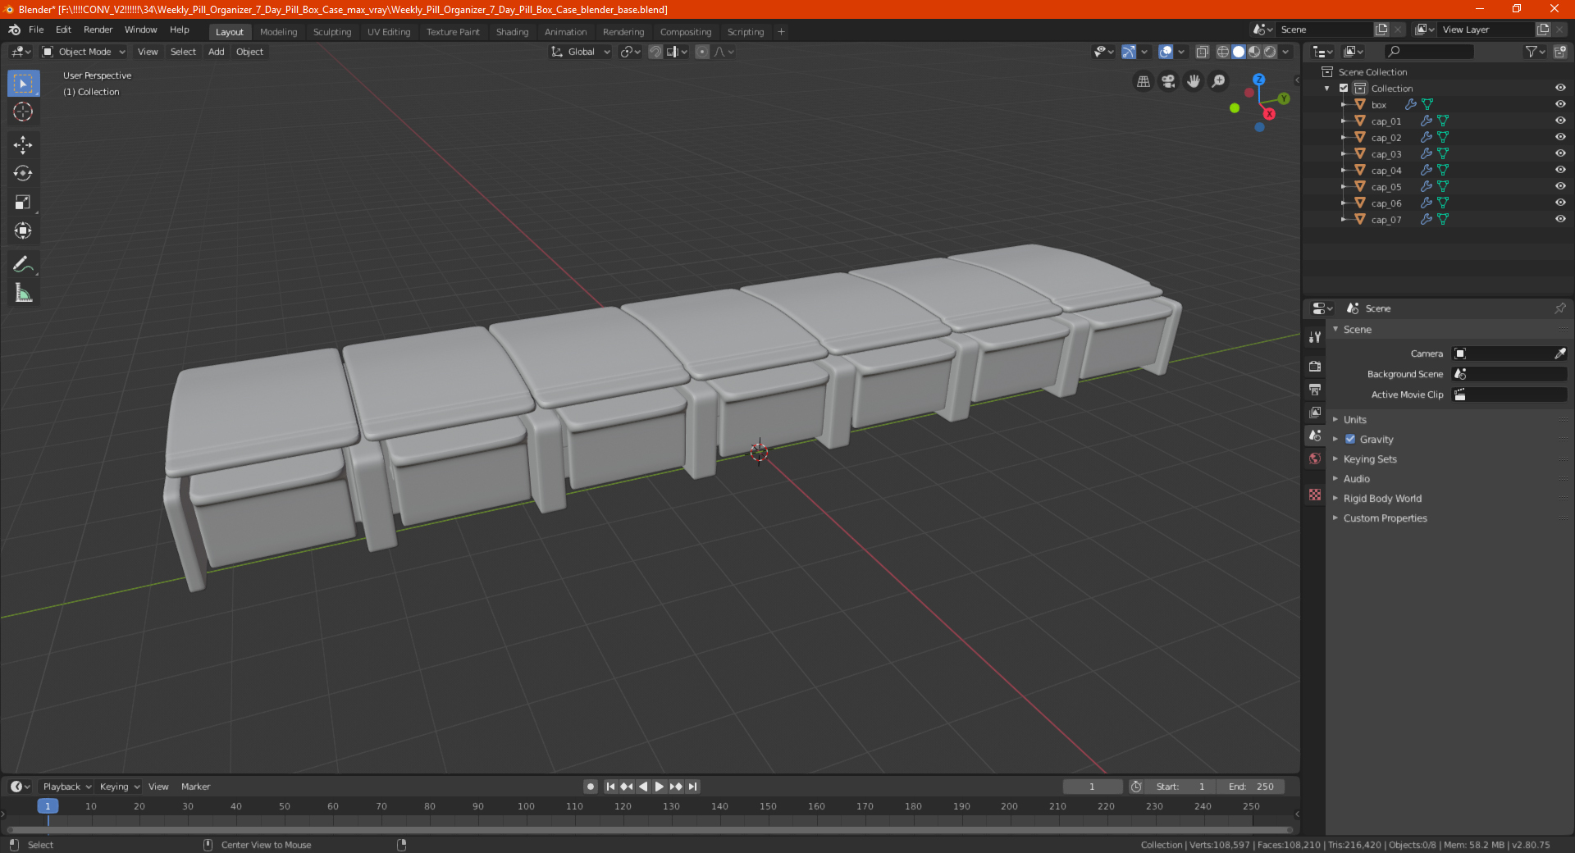This screenshot has width=1575, height=853.
Task: Click the Start frame field
Action: [x=1180, y=787]
